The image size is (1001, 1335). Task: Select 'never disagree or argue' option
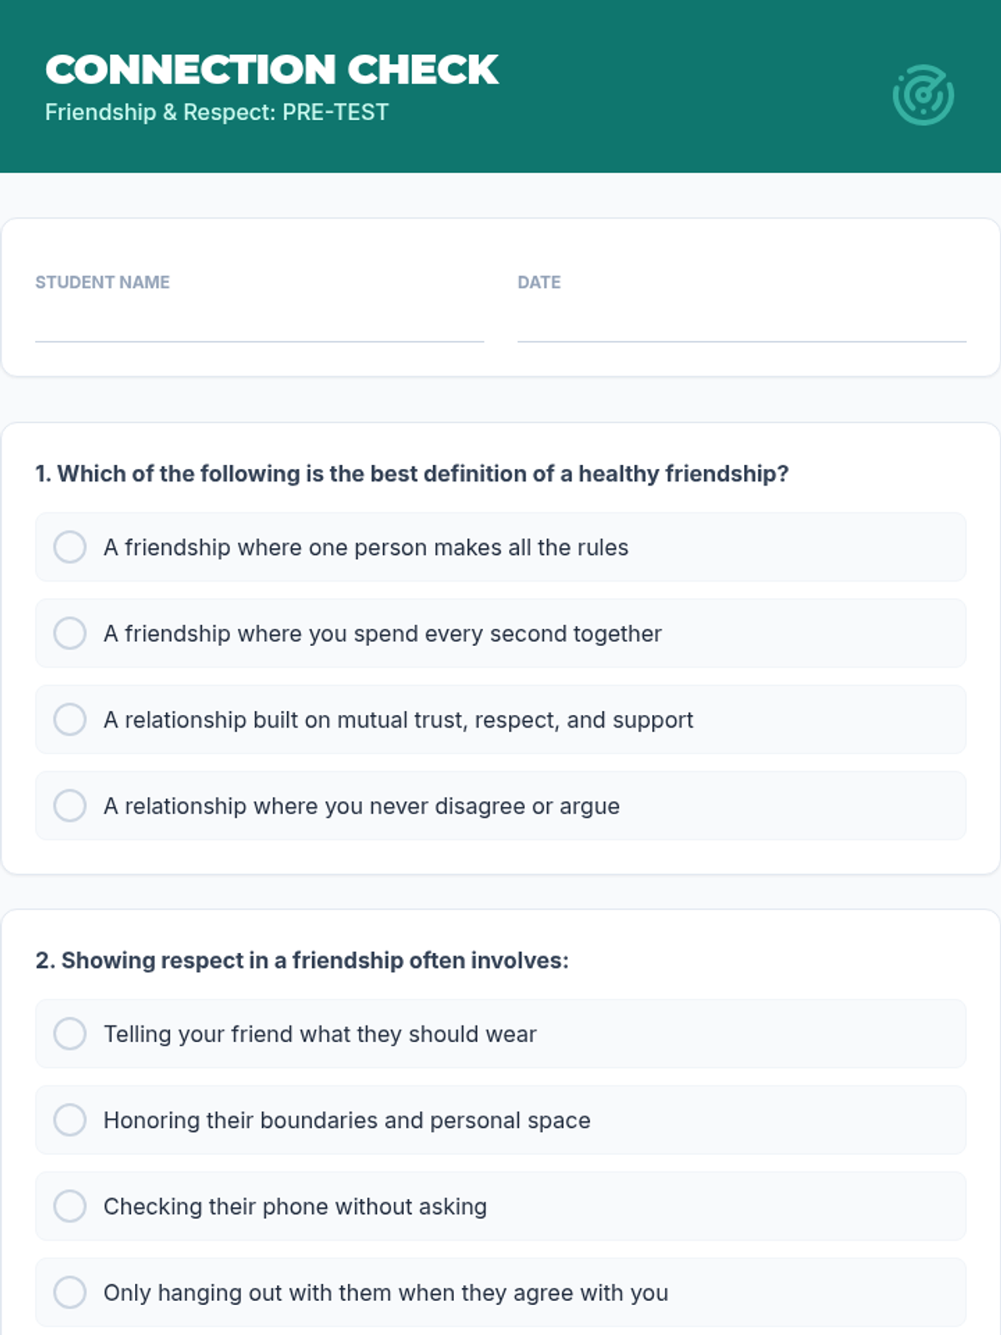tap(500, 806)
